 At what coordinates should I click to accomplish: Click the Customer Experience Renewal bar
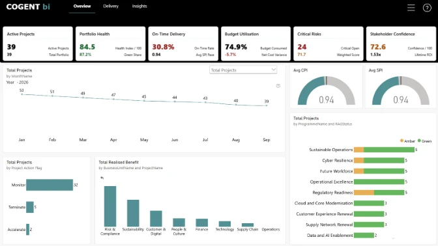pos(369,214)
